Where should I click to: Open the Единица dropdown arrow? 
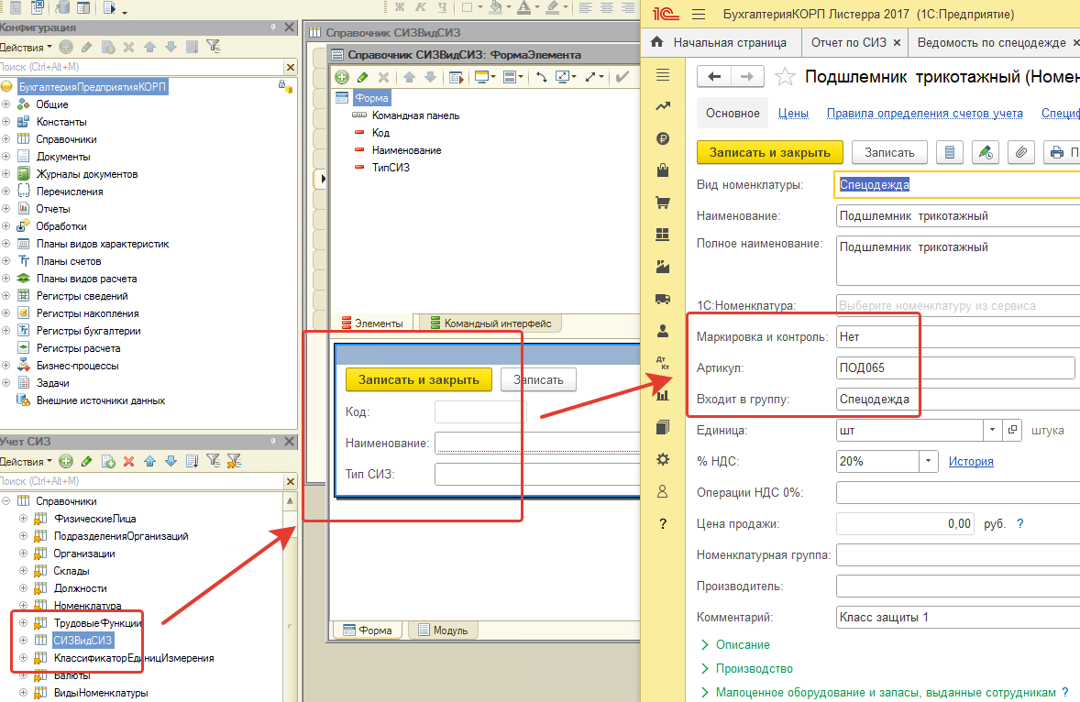(992, 430)
